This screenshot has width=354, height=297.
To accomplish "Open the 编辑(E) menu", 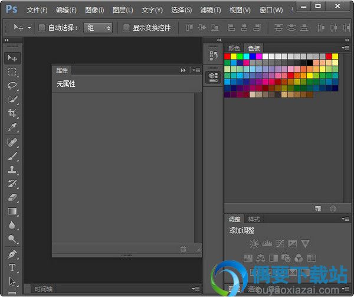I will coord(66,10).
